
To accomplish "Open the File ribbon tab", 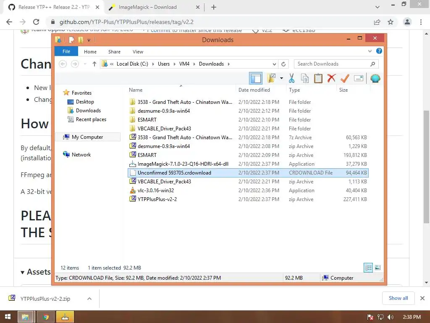I will point(66,51).
